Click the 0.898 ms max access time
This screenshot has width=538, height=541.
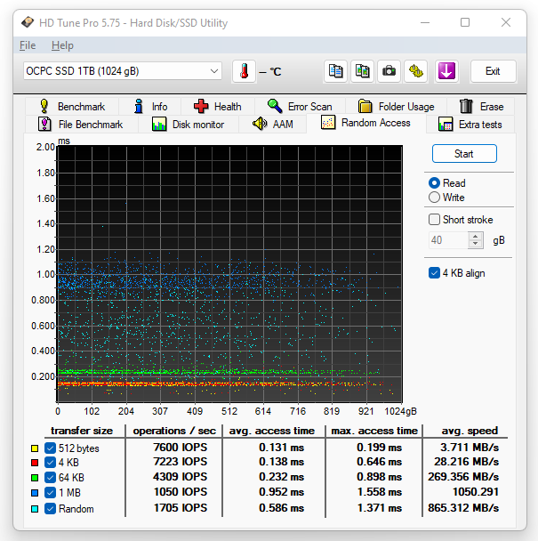379,476
